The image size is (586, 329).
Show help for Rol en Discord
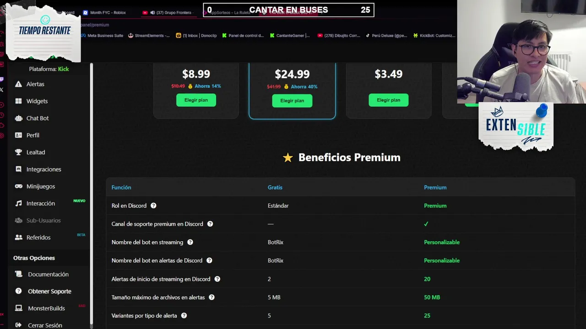click(153, 206)
